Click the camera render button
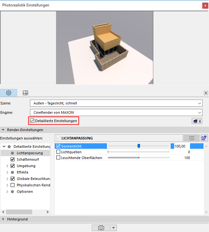The width and height of the screenshot is (209, 232). coord(101,228)
